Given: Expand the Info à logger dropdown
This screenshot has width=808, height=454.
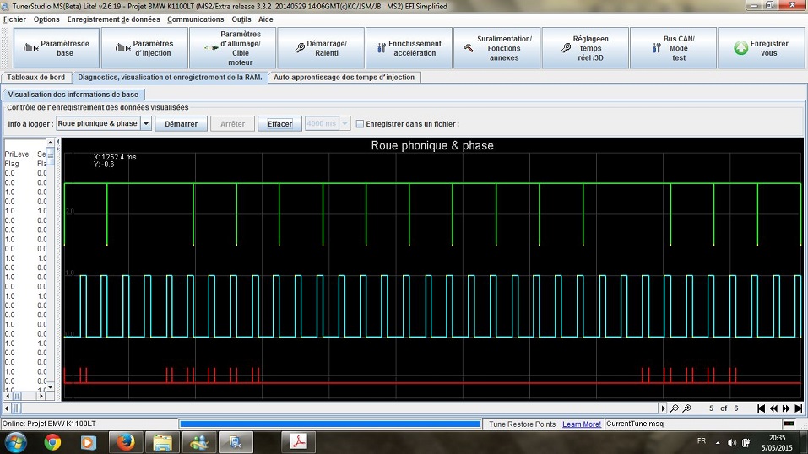Looking at the screenshot, I should pyautogui.click(x=146, y=123).
